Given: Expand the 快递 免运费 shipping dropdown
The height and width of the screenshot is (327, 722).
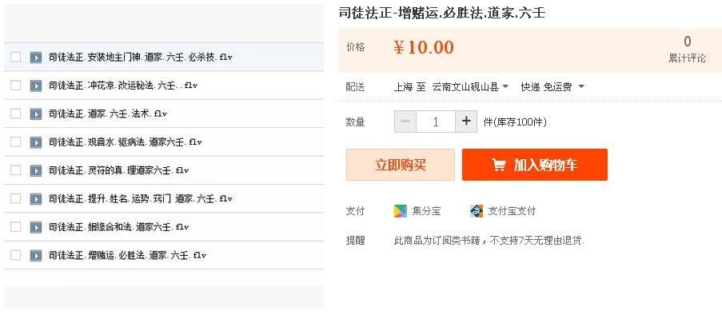Looking at the screenshot, I should (552, 86).
